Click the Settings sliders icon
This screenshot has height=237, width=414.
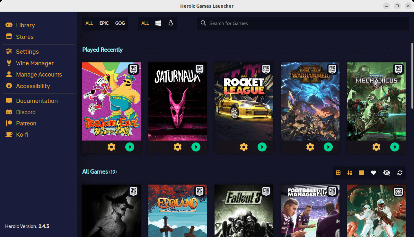click(9, 51)
